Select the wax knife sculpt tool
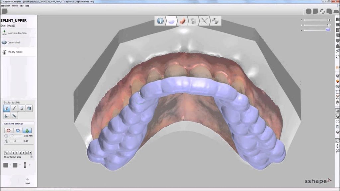The height and width of the screenshot is (191, 340). click(6, 108)
